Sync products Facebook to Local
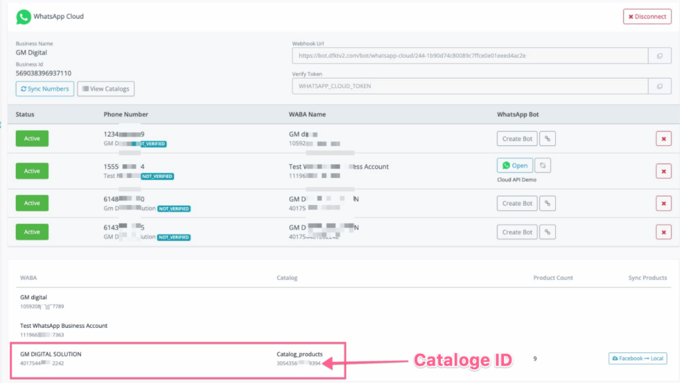This screenshot has height=383, width=680. 637,358
